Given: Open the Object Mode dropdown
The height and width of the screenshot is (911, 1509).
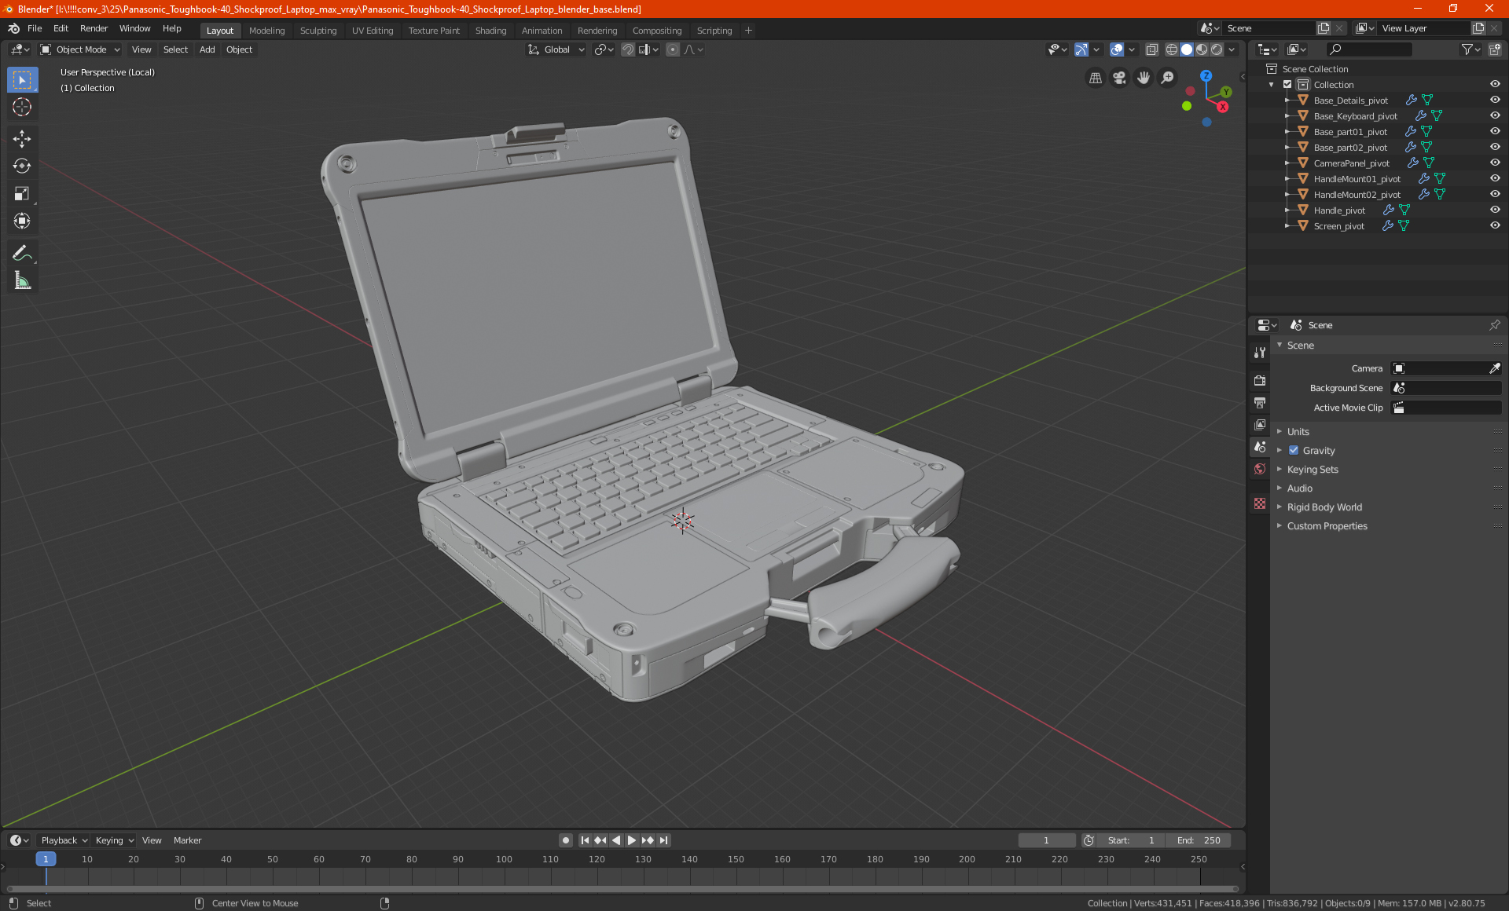Looking at the screenshot, I should (80, 49).
